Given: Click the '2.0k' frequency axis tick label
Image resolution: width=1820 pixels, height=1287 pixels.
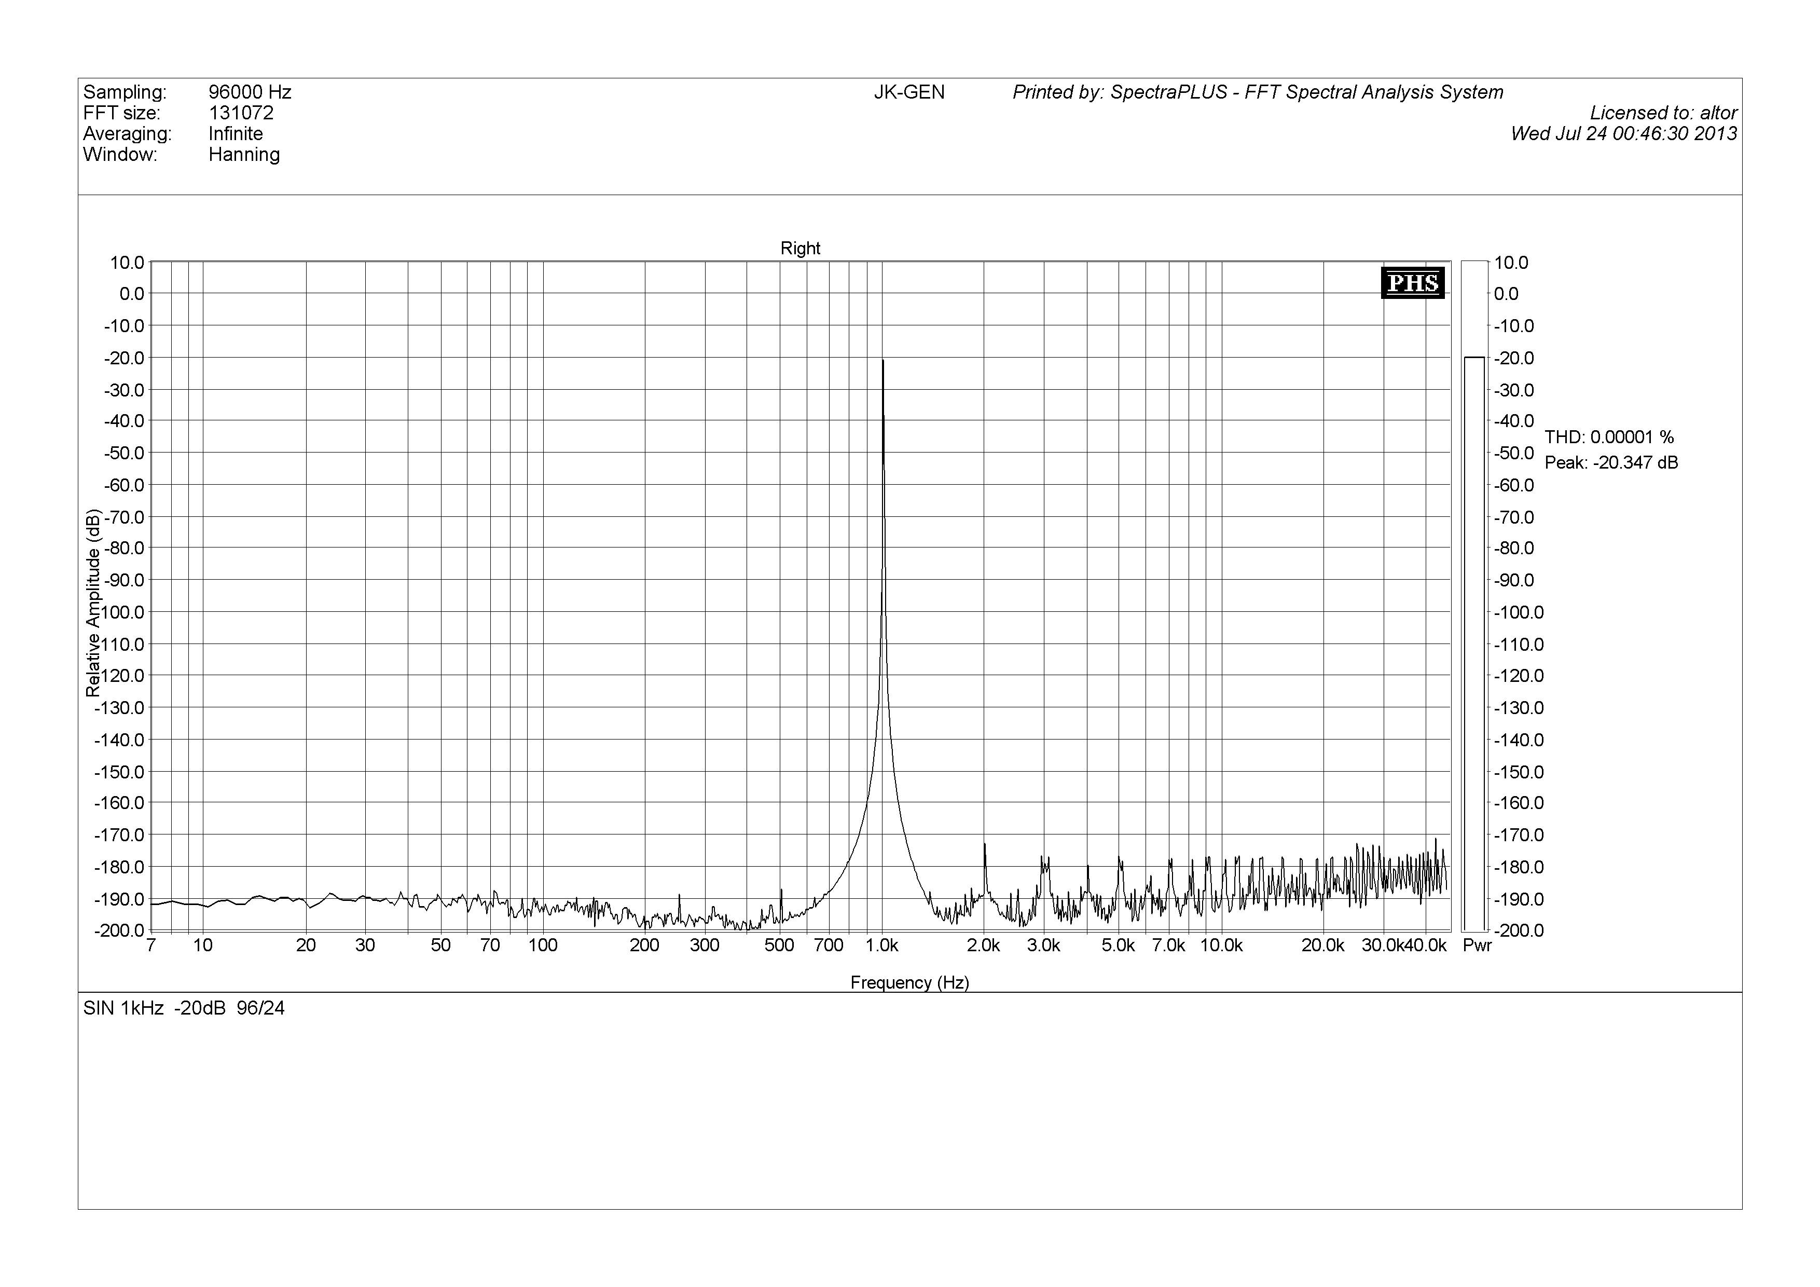Looking at the screenshot, I should click(x=984, y=945).
